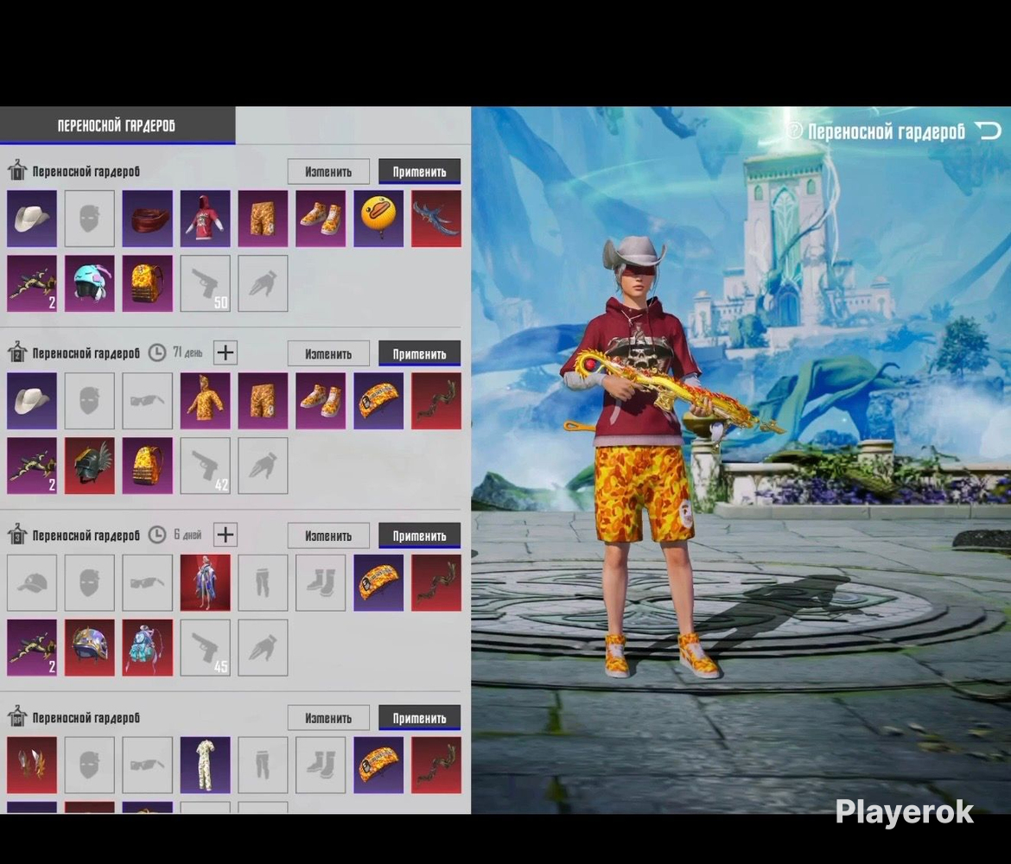Select the dark winged helmet item
1011x864 pixels.
click(x=90, y=467)
